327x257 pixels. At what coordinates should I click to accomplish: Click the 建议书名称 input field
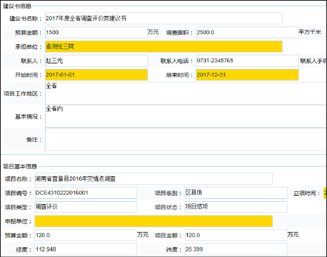tap(163, 18)
